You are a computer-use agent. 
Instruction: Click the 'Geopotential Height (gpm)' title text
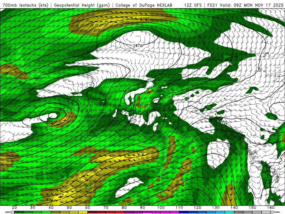(x=82, y=5)
